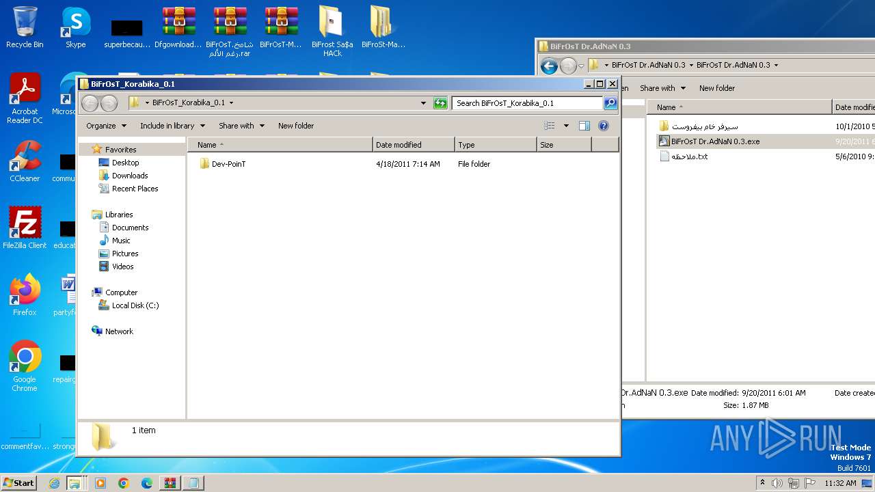This screenshot has height=492, width=875.
Task: Open Share with menu in Korabika window
Action: click(x=241, y=126)
